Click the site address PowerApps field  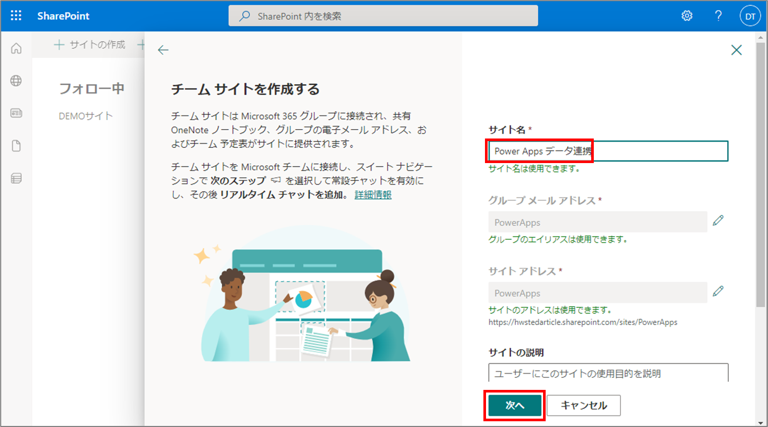point(598,293)
